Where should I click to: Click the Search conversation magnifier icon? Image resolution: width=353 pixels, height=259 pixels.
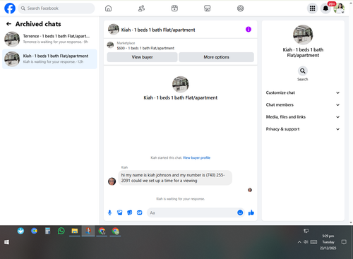tap(303, 71)
